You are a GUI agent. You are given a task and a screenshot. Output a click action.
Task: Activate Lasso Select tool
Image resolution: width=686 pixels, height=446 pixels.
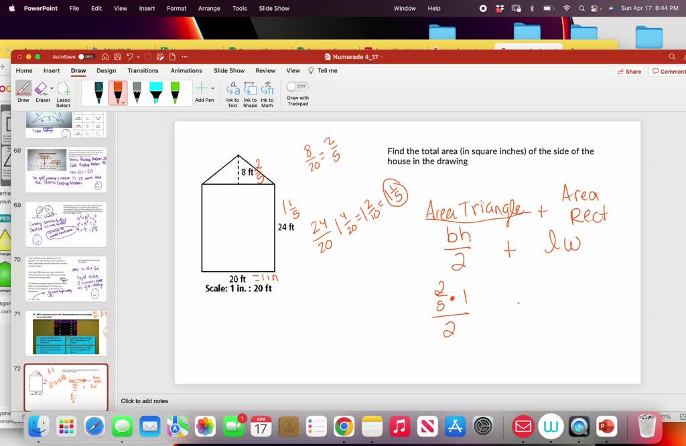click(63, 90)
